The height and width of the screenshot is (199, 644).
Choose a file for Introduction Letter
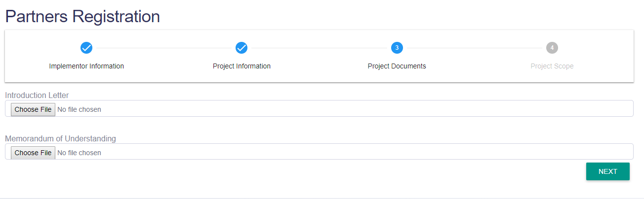point(33,109)
